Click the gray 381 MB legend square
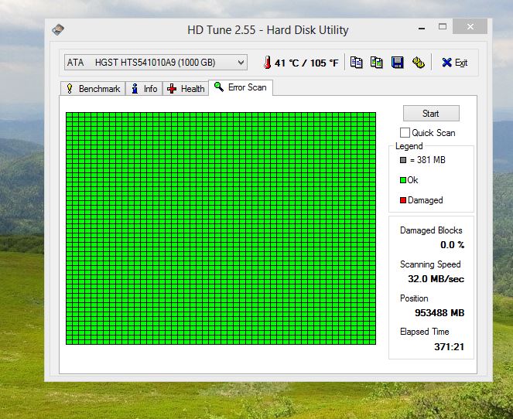 click(403, 160)
